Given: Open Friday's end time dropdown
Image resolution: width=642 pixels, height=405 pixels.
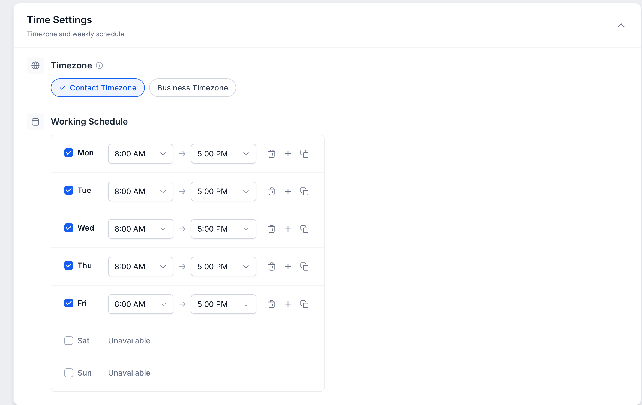Looking at the screenshot, I should [224, 304].
